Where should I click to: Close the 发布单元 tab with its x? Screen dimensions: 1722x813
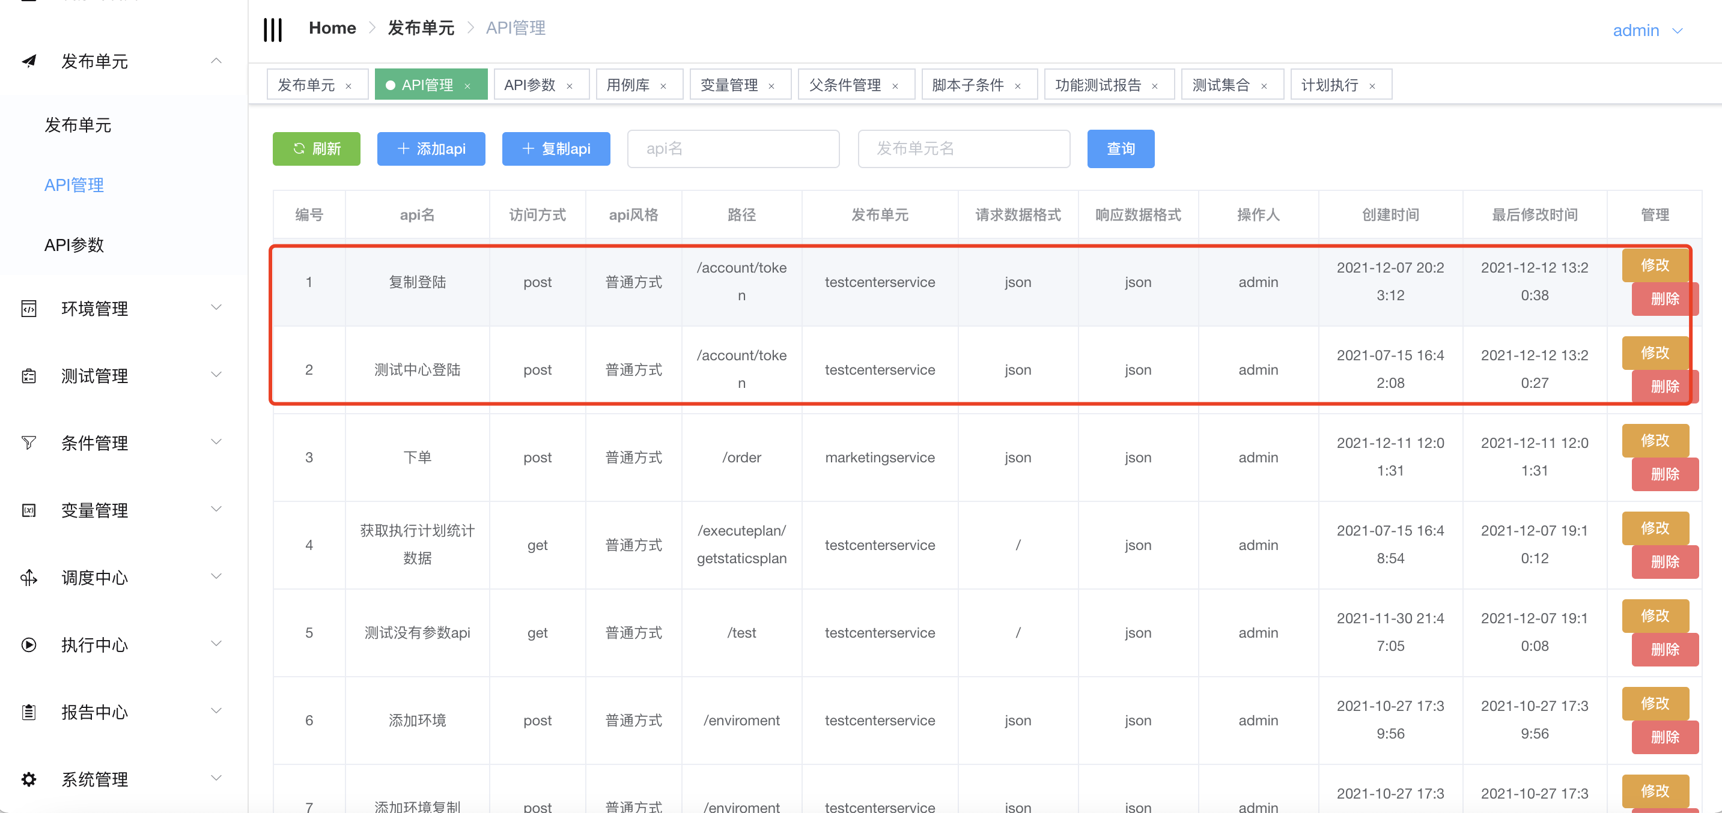click(x=348, y=86)
